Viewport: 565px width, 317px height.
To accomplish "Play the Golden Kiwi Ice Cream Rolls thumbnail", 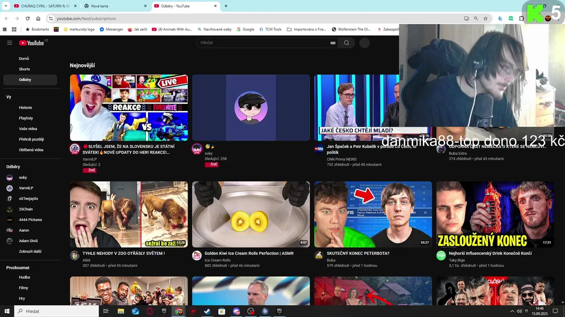I will coord(251,214).
